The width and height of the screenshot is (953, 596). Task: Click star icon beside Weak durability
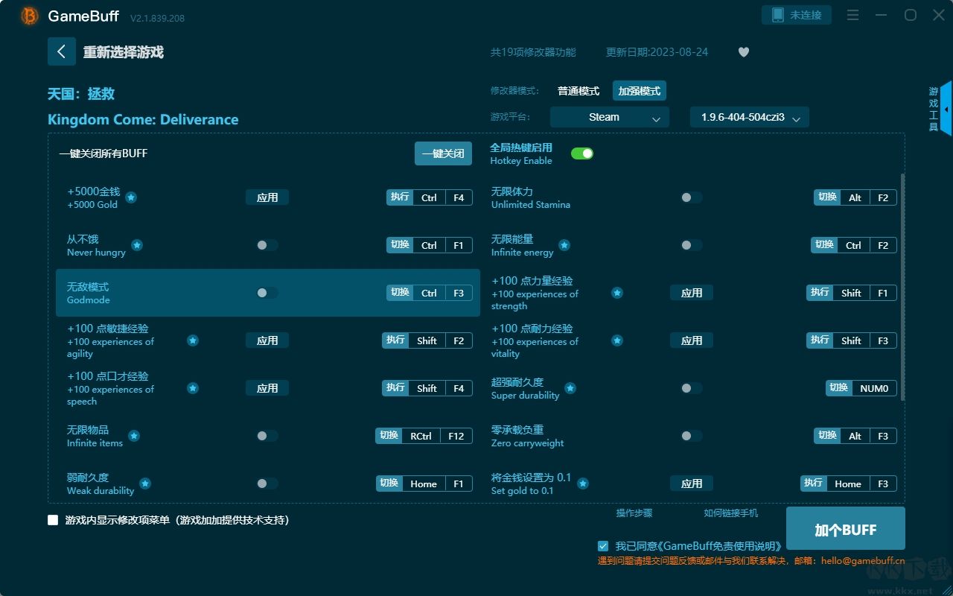(145, 484)
